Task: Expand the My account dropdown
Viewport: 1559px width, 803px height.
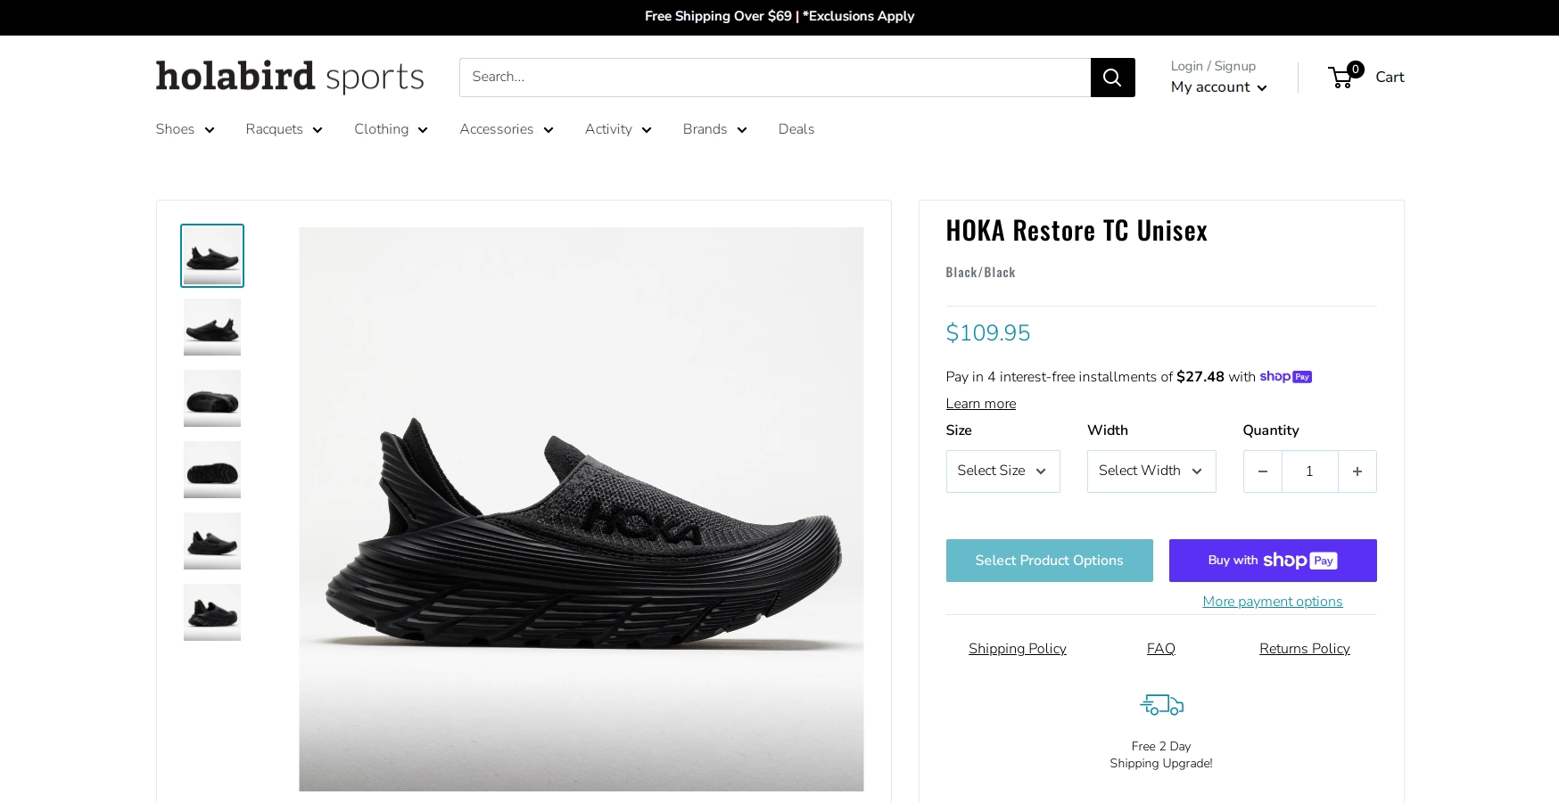Action: click(x=1218, y=87)
